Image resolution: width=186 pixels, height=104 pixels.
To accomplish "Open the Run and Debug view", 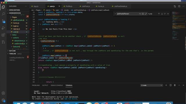I will 3,28.
